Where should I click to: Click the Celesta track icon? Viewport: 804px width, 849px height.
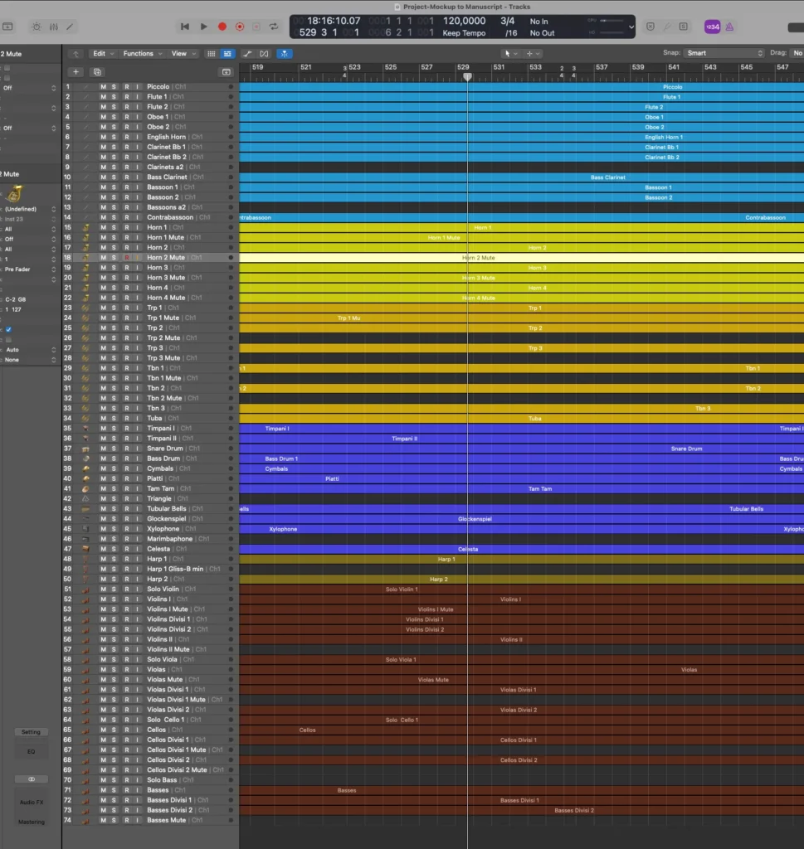click(x=85, y=549)
